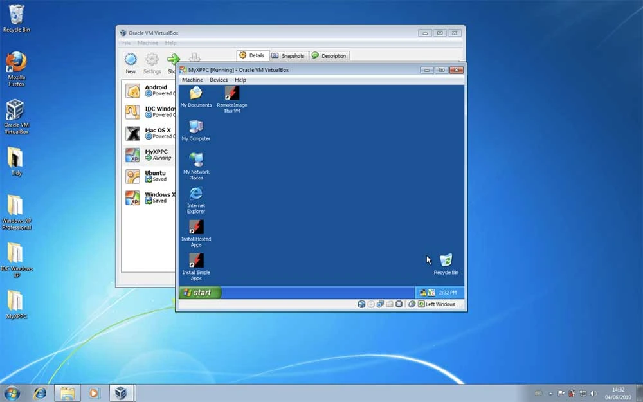The image size is (643, 402).
Task: Select the Android VM in the list
Action: point(149,90)
